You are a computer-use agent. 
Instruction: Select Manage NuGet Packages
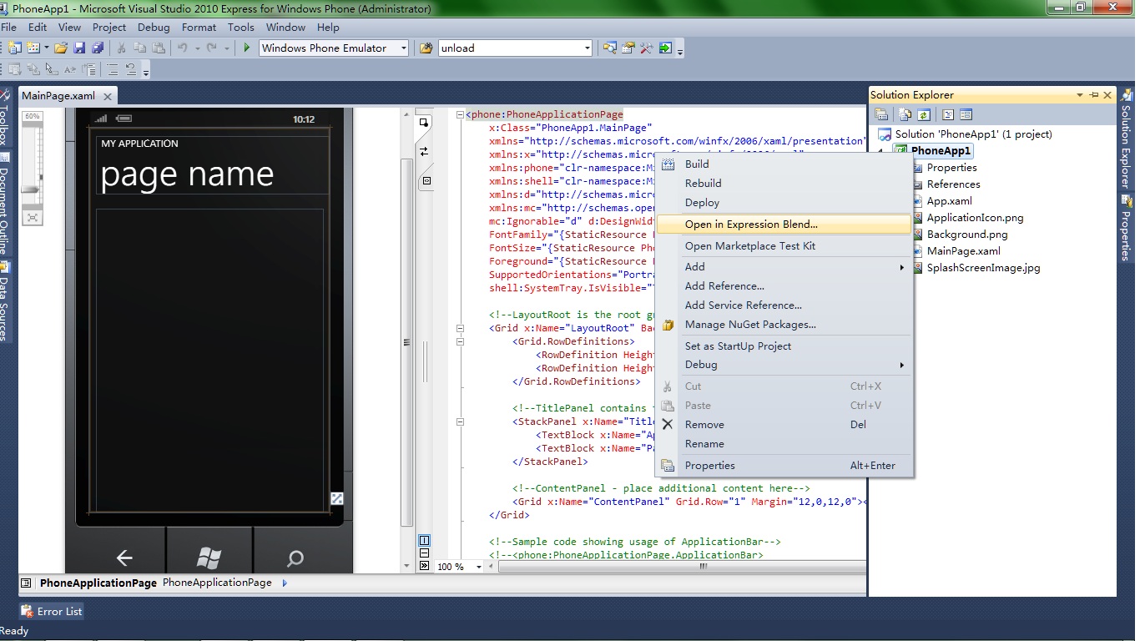pos(784,325)
